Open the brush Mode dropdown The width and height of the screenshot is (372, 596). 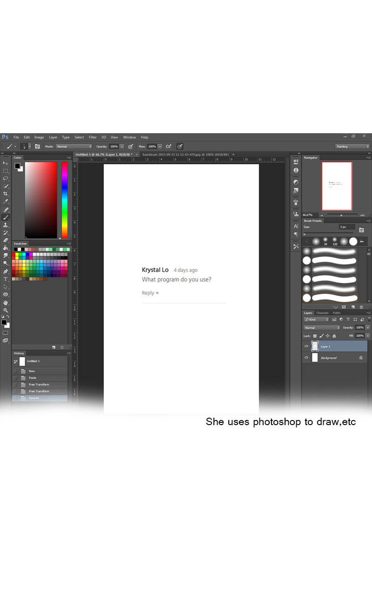[74, 146]
